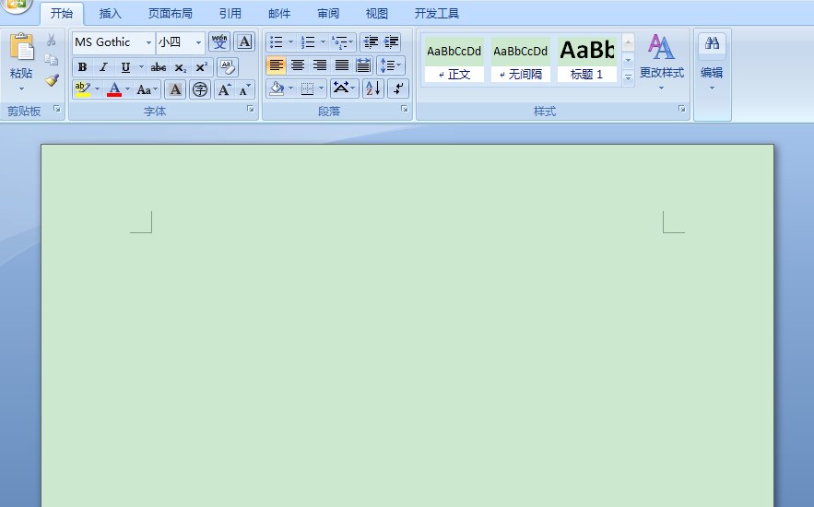Open the 引用 tab
Viewport: 814px width, 507px height.
[230, 14]
